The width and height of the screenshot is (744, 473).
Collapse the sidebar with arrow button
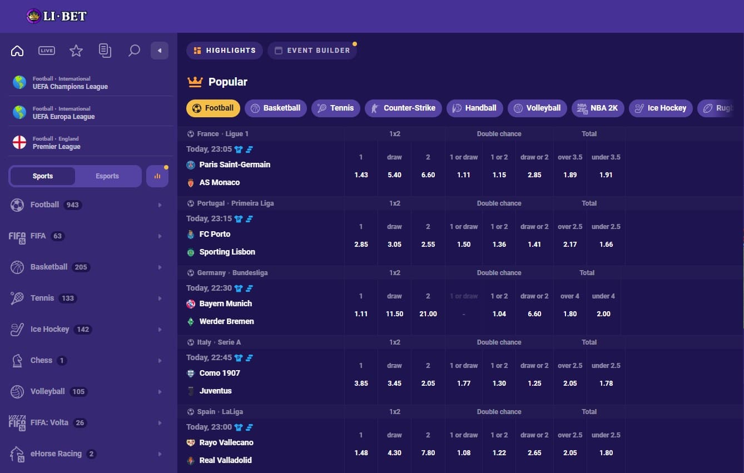point(160,51)
